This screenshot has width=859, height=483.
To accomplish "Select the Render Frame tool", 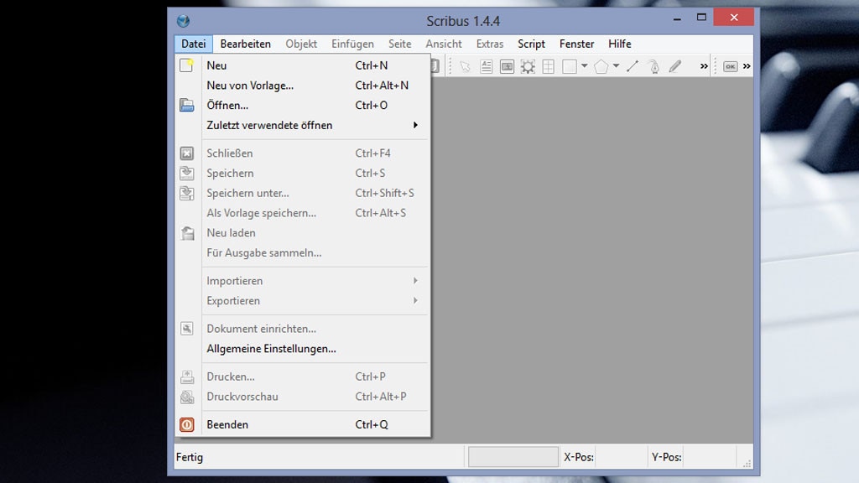I will point(528,67).
